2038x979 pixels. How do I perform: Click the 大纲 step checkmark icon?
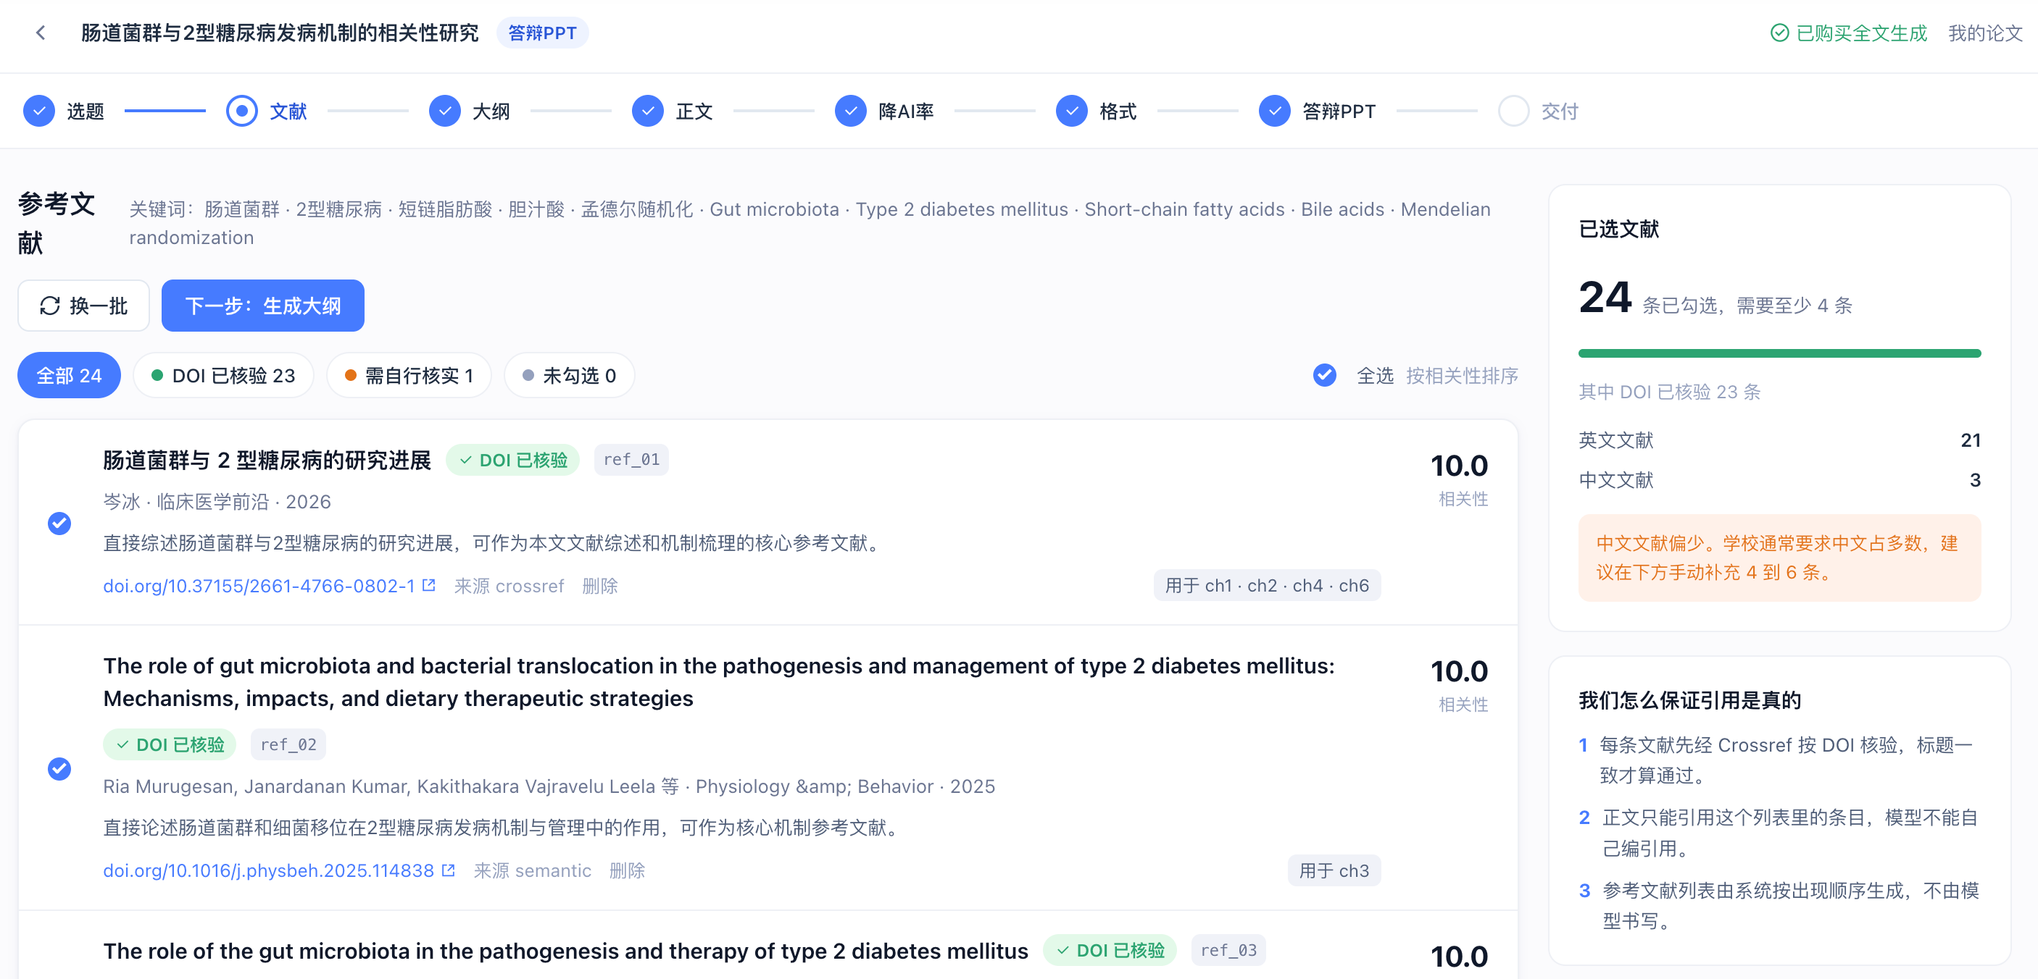(x=444, y=112)
